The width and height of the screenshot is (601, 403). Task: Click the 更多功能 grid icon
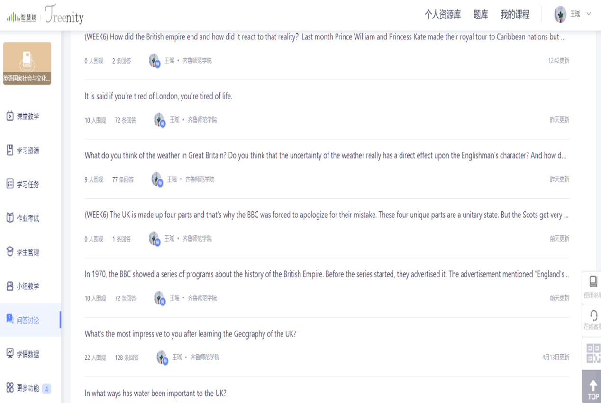click(x=10, y=388)
